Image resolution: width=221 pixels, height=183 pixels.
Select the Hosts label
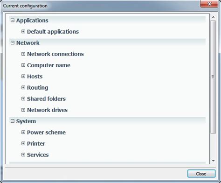click(35, 77)
